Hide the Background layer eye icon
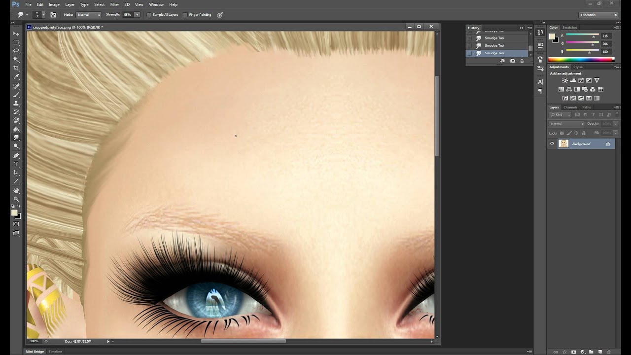The width and height of the screenshot is (631, 355). point(552,143)
